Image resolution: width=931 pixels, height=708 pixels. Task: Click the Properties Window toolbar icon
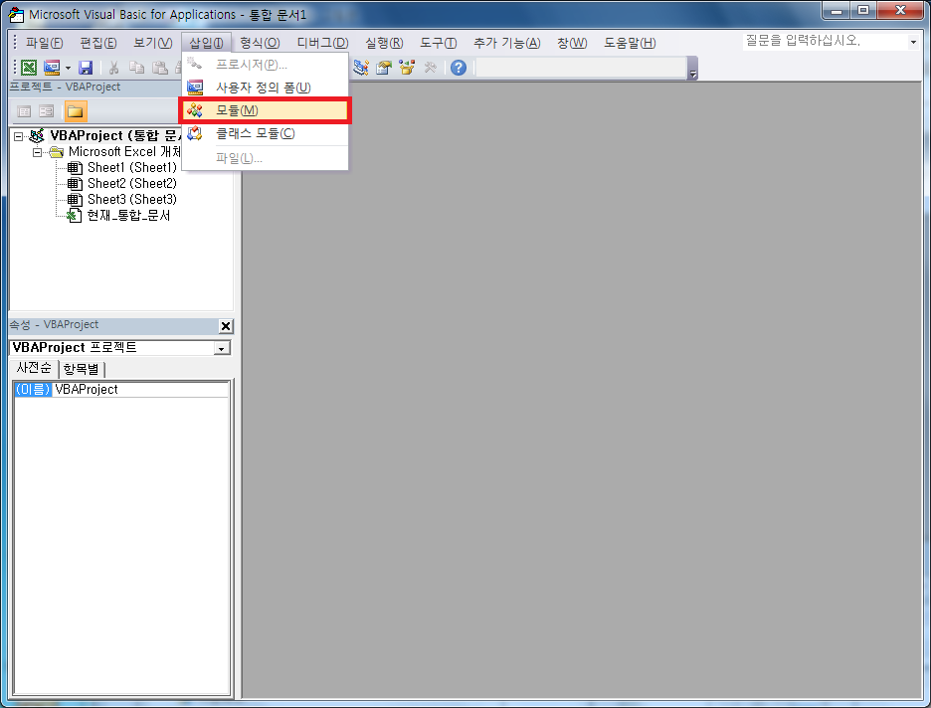383,68
